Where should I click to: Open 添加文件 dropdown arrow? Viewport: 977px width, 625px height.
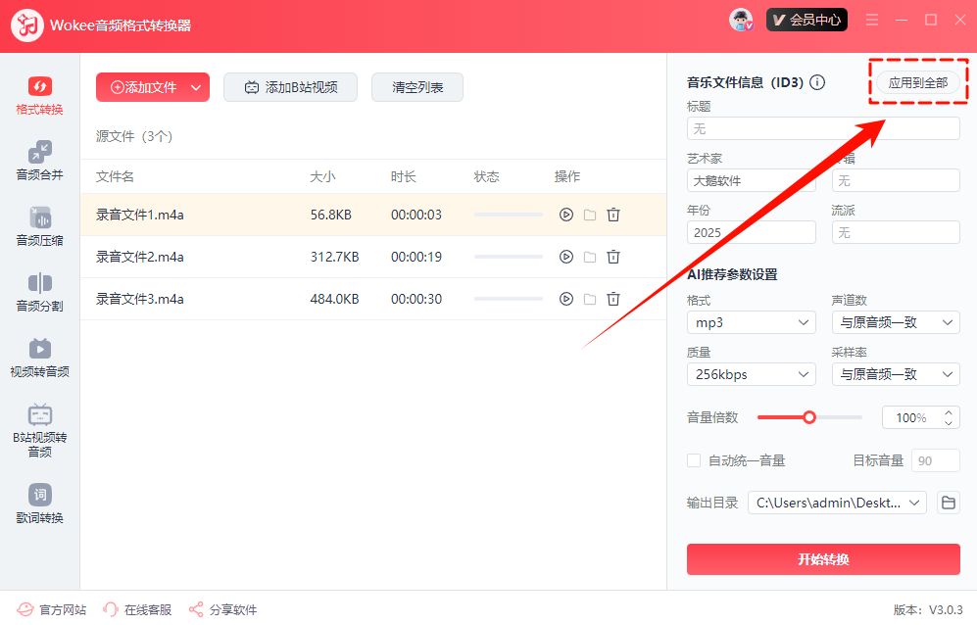tap(196, 87)
